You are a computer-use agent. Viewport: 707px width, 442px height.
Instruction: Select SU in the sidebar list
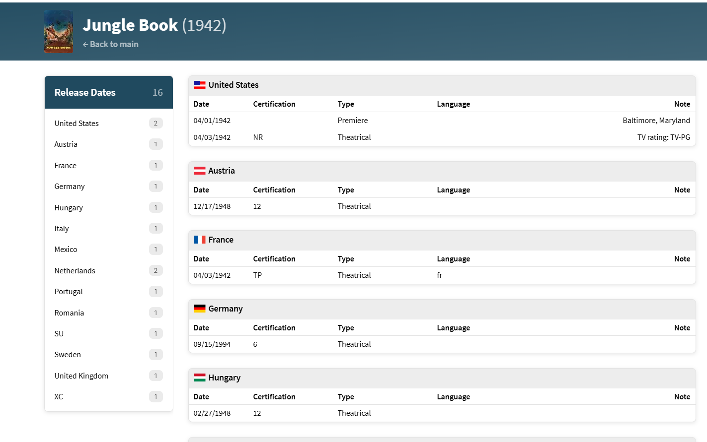coord(59,334)
